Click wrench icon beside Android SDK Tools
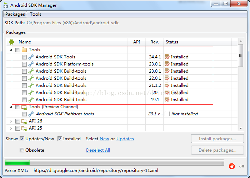Viewport: 250px width, 178px height. point(31,57)
